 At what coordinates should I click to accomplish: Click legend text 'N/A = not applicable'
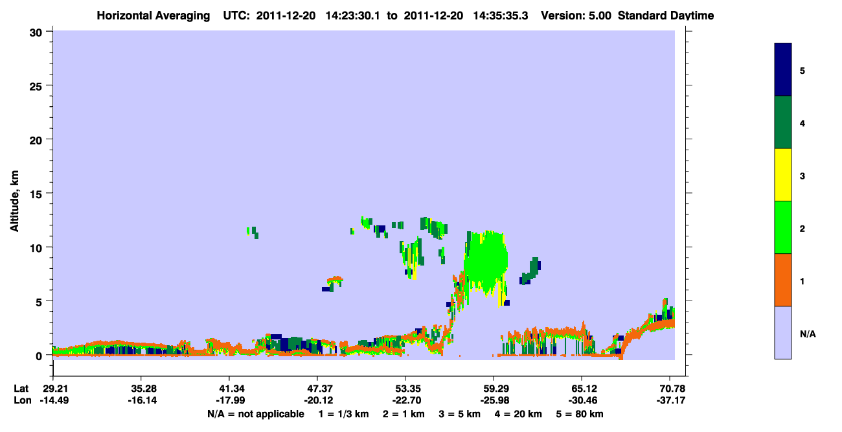click(255, 414)
